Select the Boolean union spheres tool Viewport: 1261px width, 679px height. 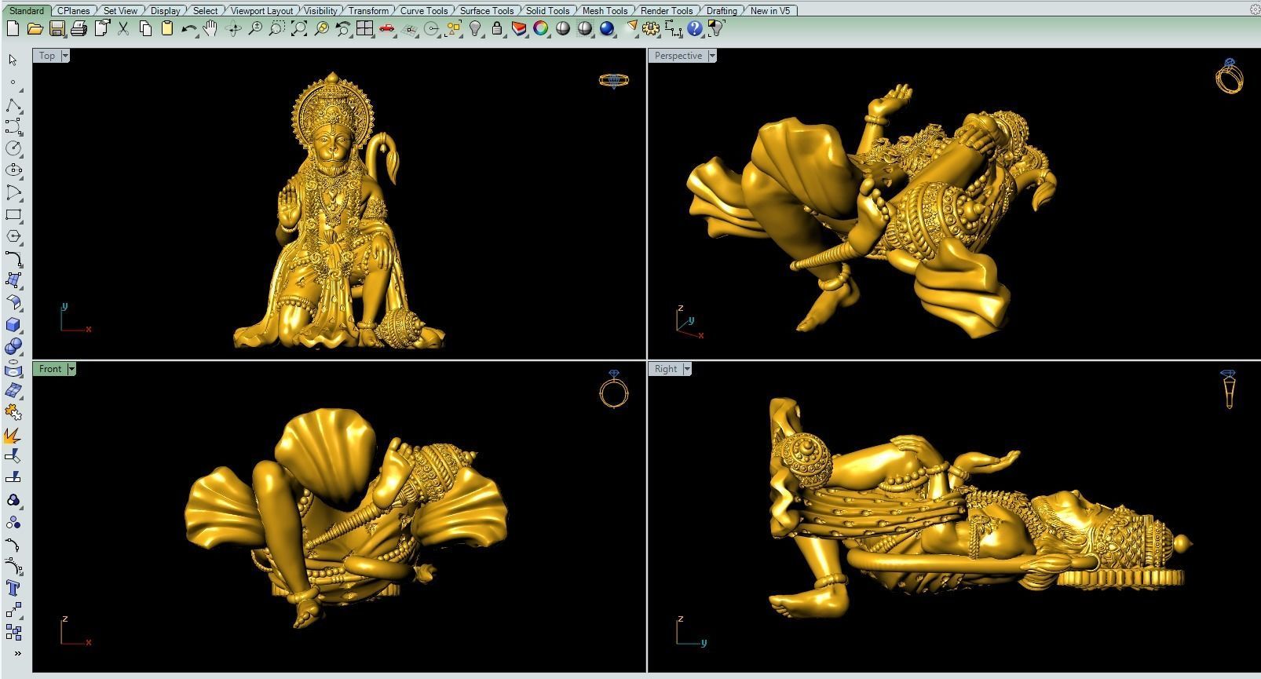(13, 346)
